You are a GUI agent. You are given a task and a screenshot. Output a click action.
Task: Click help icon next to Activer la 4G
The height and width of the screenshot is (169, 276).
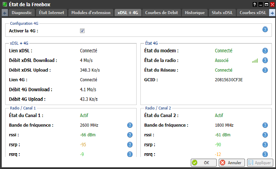tap(265, 29)
